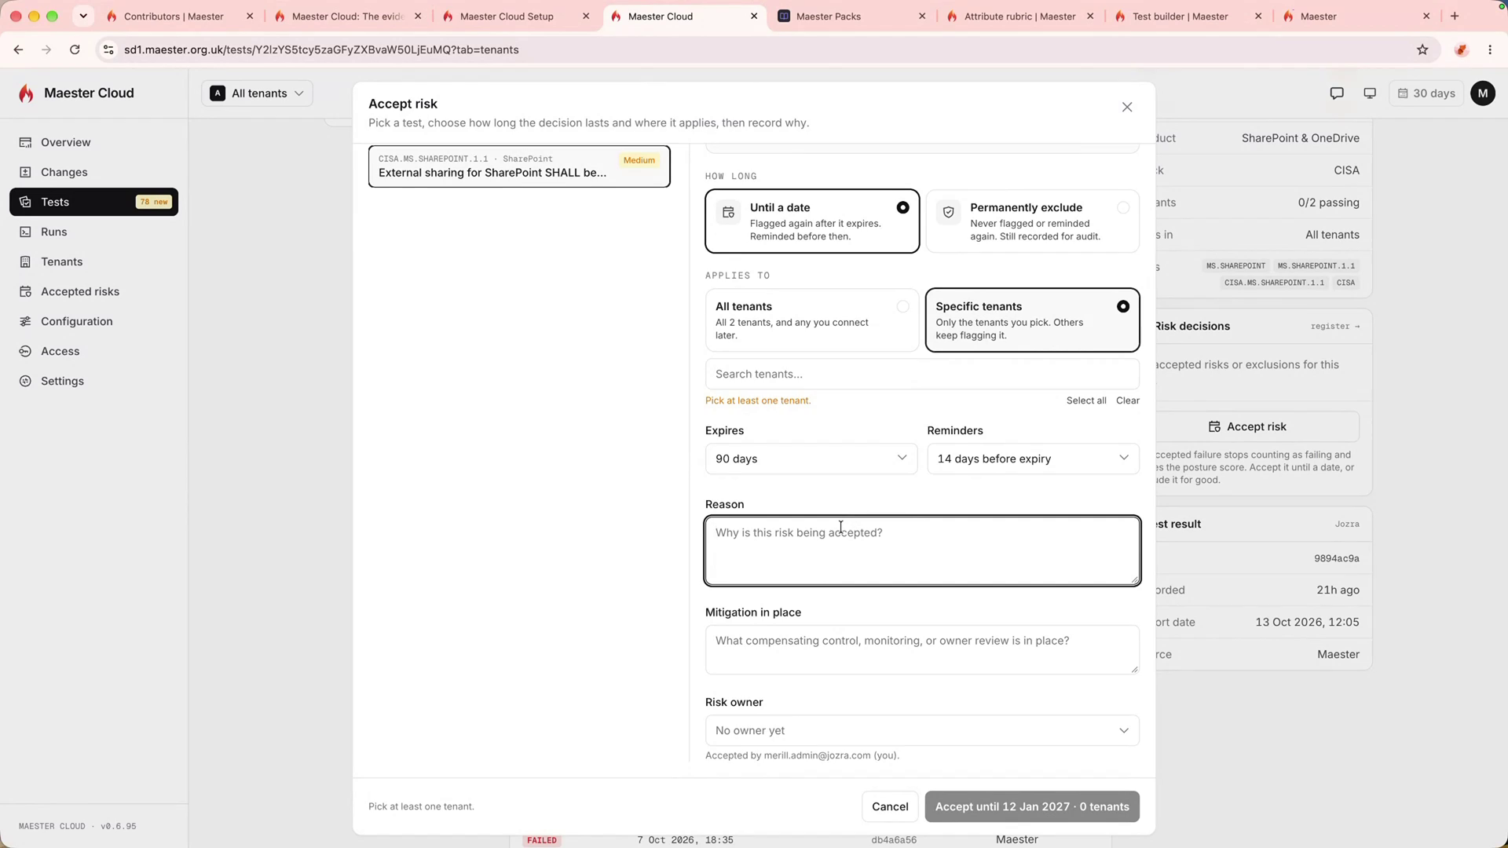Screen dimensions: 1508x848
Task: Click Accept until 12 Jan 2027 button
Action: pyautogui.click(x=1032, y=806)
